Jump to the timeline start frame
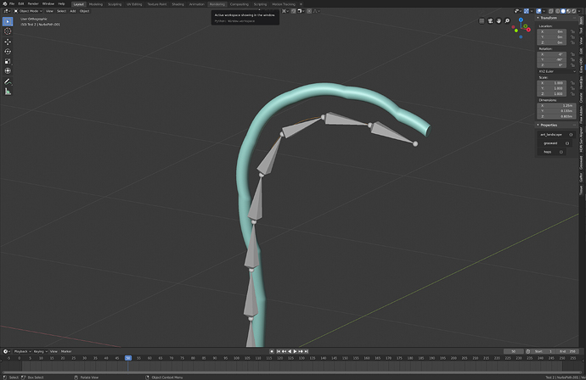The height and width of the screenshot is (380, 586). pos(278,351)
